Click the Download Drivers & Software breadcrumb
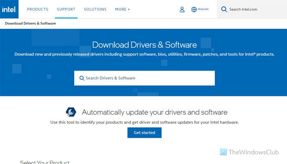The height and width of the screenshot is (164, 287). pyautogui.click(x=30, y=23)
